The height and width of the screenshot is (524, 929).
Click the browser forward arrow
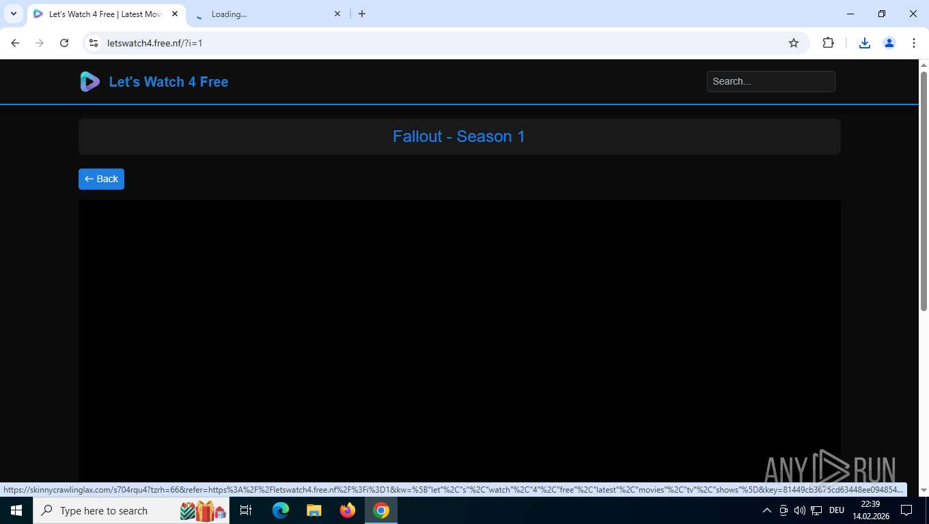click(x=40, y=43)
